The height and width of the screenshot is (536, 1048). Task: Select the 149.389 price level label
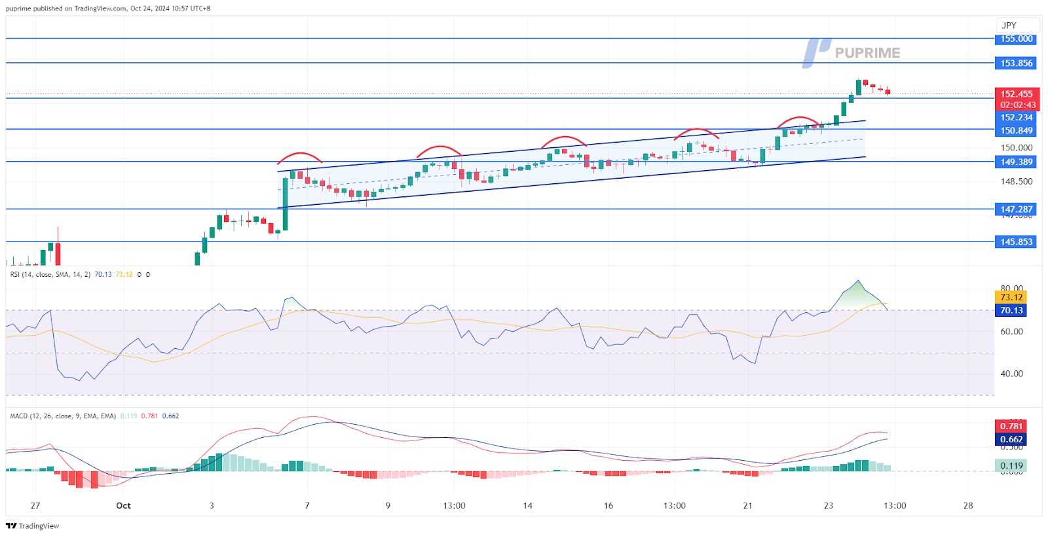pyautogui.click(x=1017, y=162)
